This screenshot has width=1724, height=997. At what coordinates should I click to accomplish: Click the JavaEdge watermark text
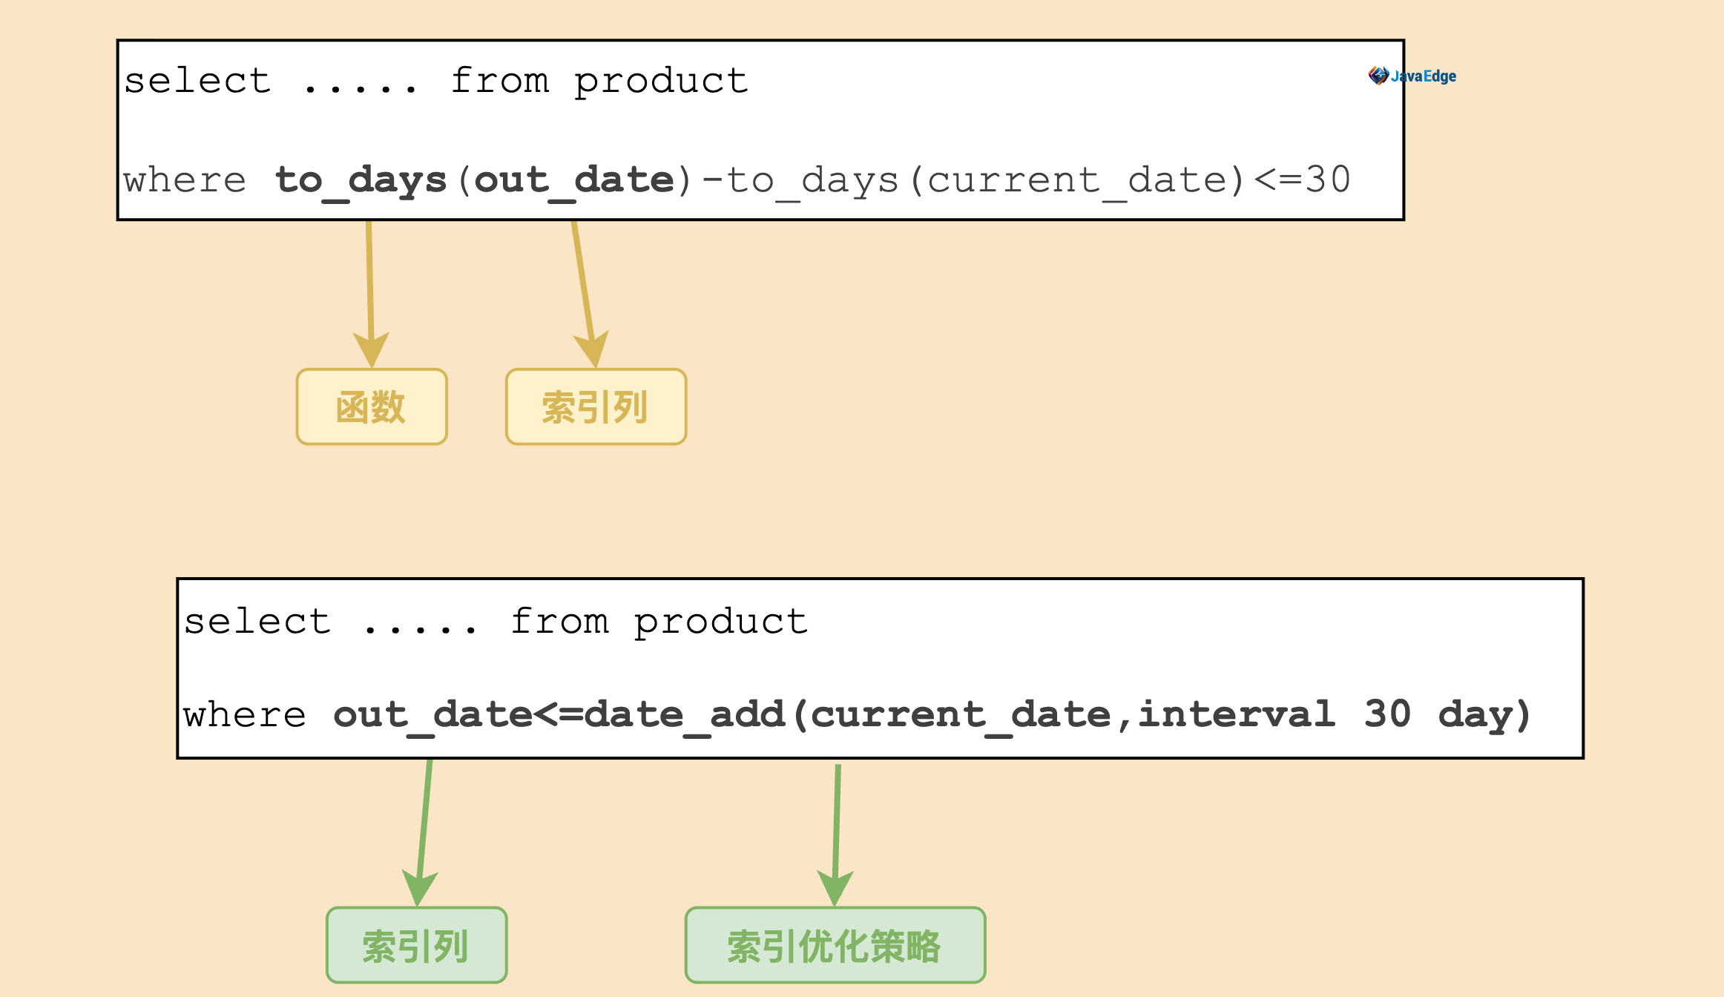[x=1424, y=76]
